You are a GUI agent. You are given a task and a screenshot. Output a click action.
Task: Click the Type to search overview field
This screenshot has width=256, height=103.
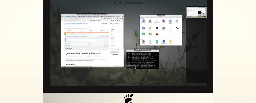128,3
